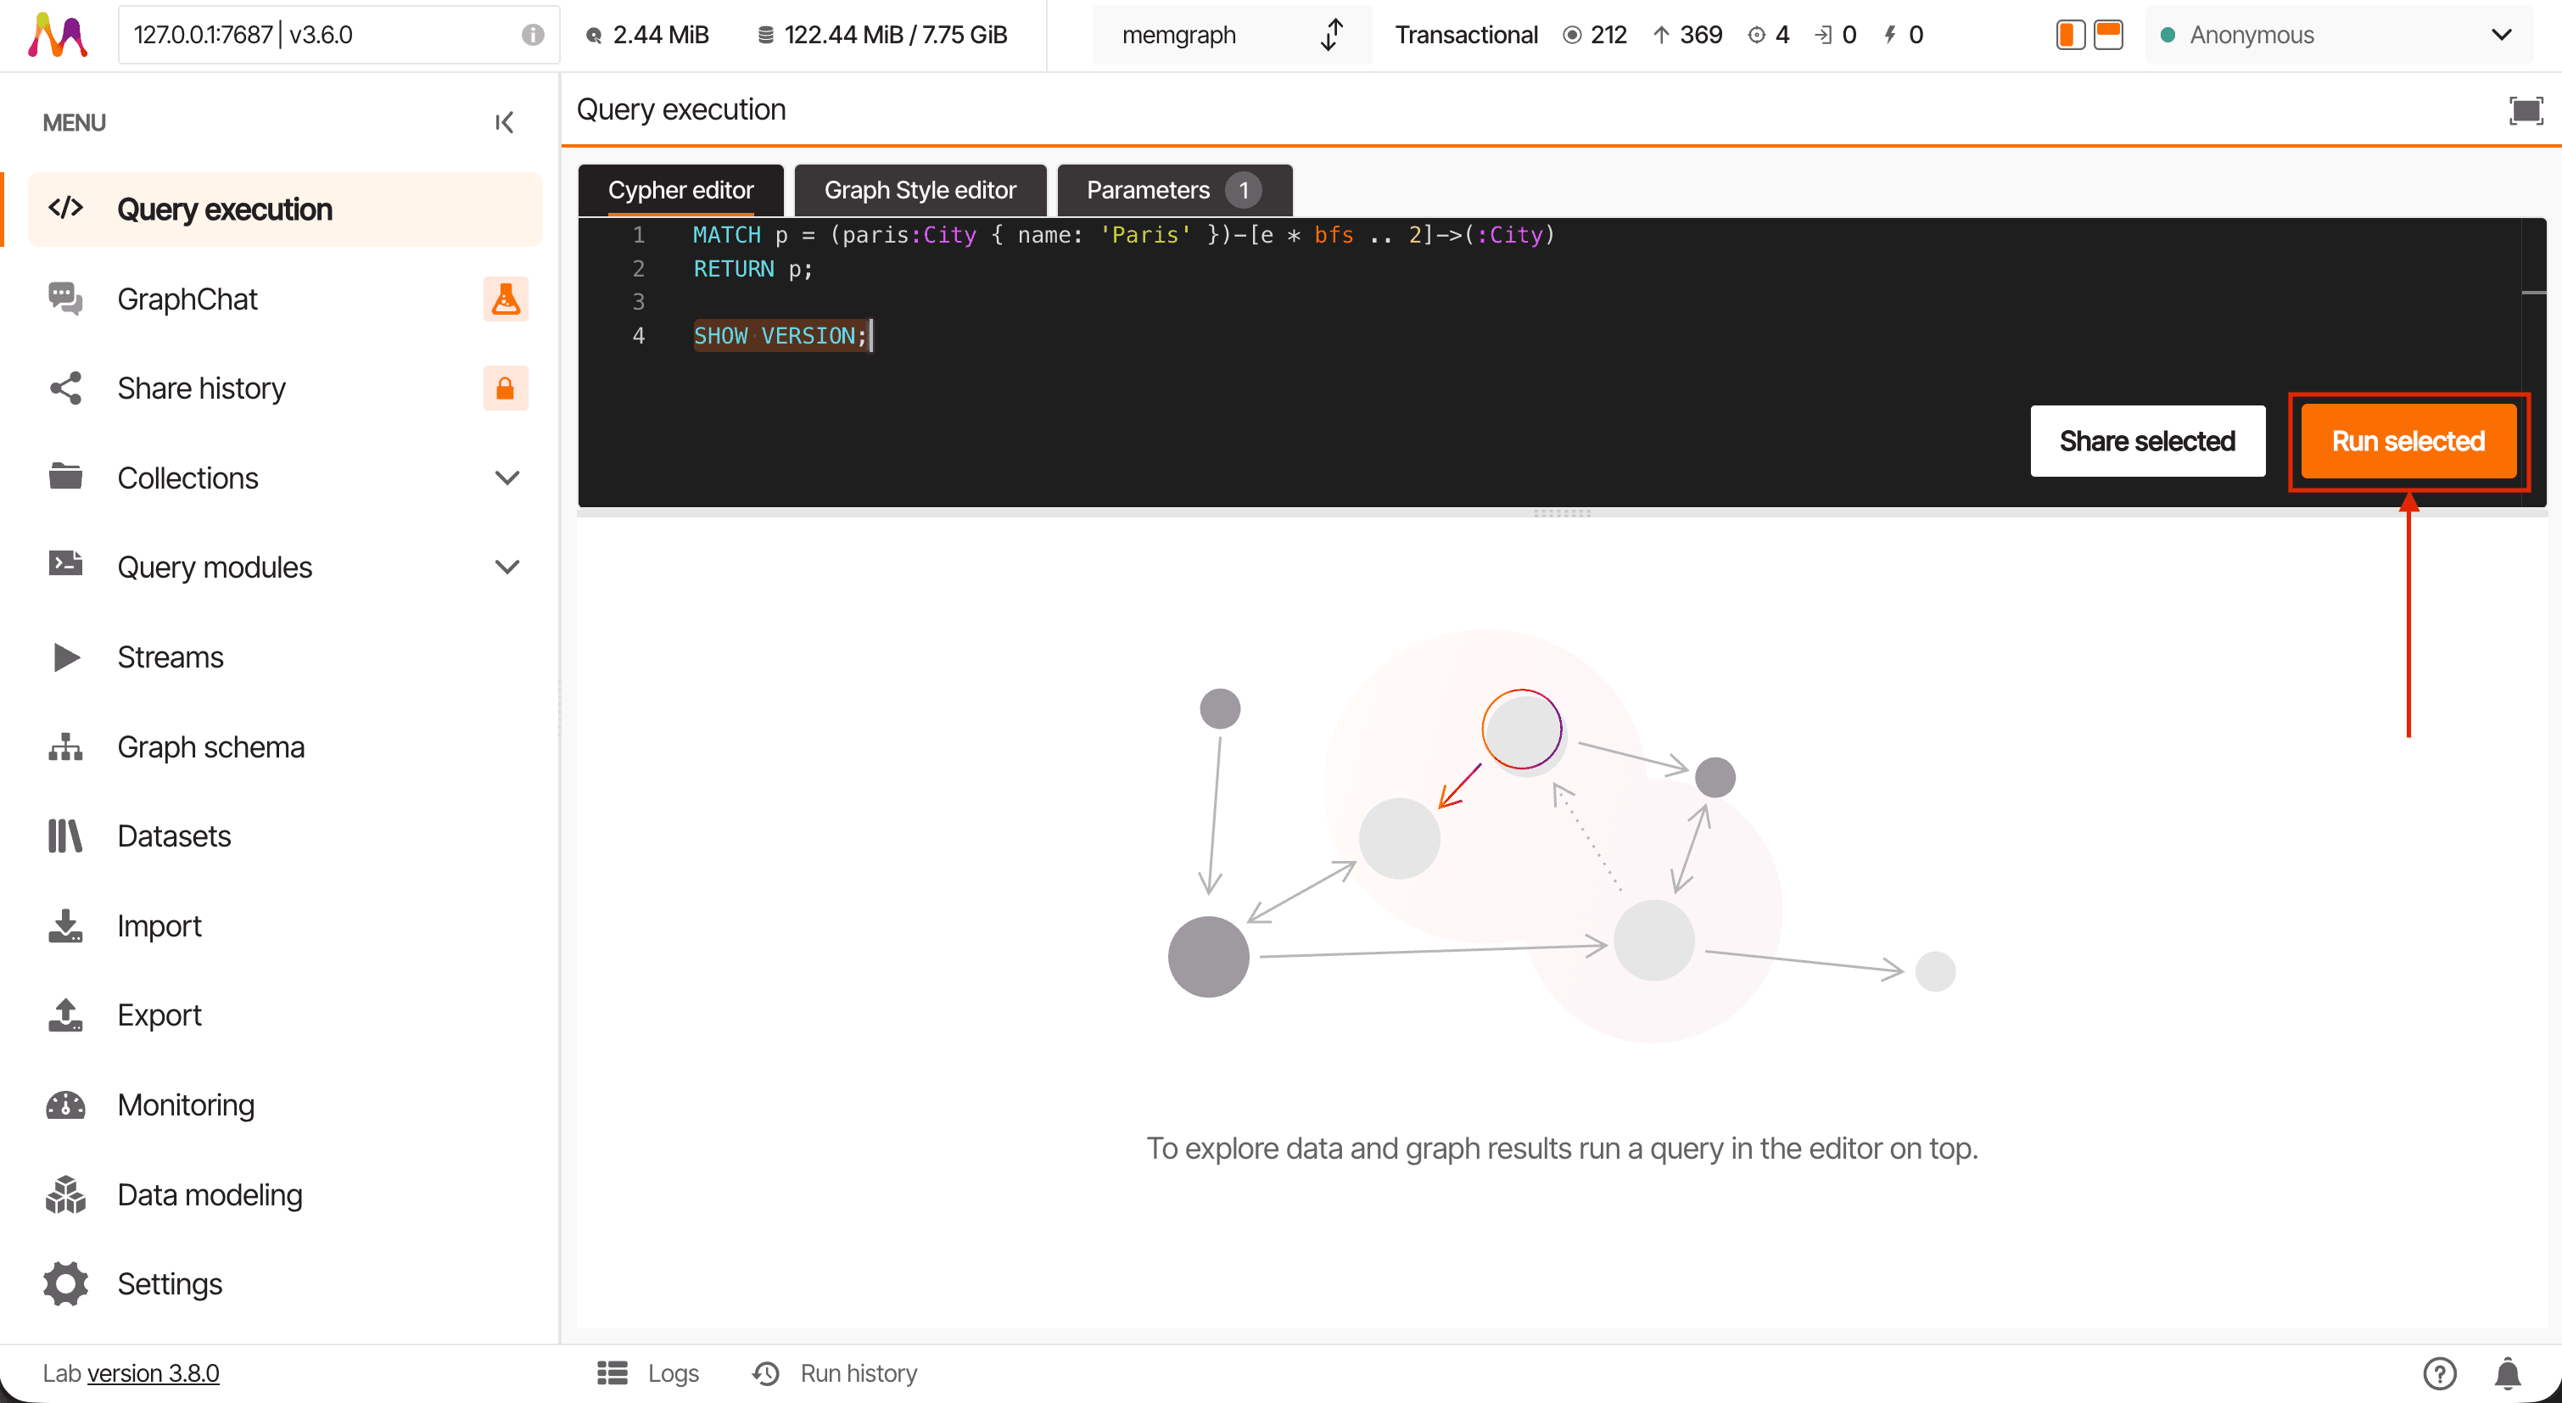Switch to side-by-side layout toggle
Screen dimensions: 2562x1403
2070,35
